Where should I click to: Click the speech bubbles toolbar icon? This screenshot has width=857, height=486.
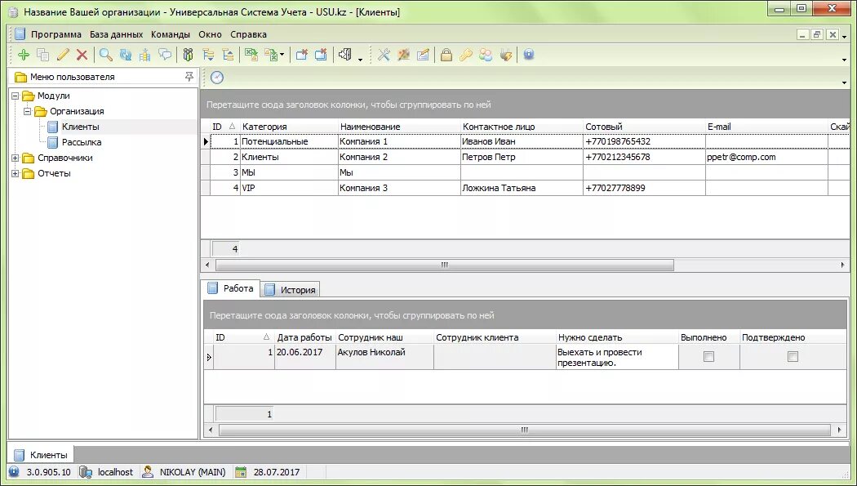pyautogui.click(x=165, y=55)
